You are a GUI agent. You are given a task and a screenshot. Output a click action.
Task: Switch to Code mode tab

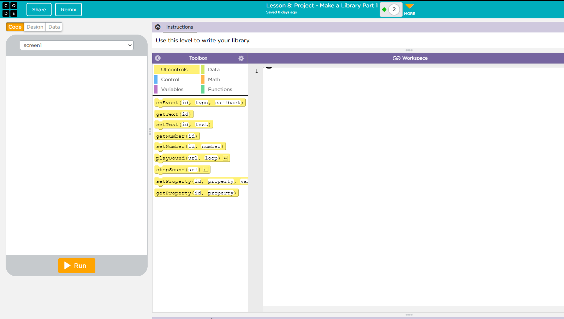click(15, 27)
